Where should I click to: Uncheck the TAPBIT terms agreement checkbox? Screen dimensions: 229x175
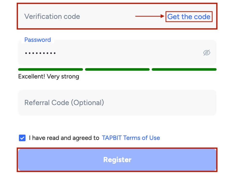click(x=22, y=138)
